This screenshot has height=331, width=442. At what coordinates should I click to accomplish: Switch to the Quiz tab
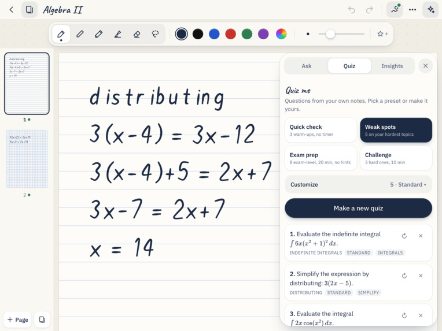349,66
